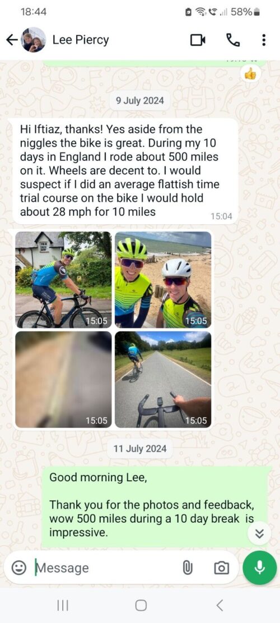Attach a file with the paperclip icon
This screenshot has width=280, height=623.
[x=187, y=568]
